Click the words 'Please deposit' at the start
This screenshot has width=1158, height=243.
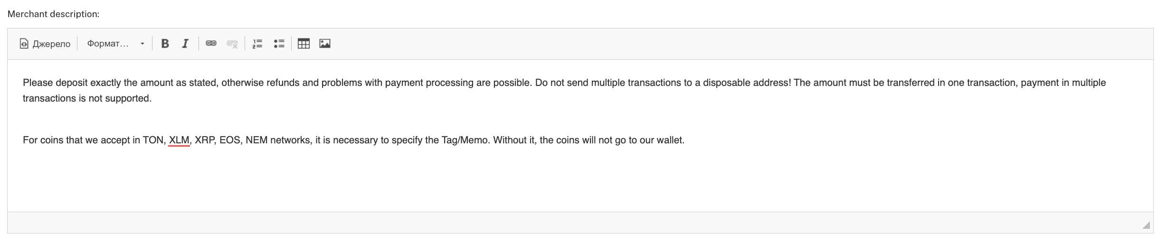click(x=55, y=83)
